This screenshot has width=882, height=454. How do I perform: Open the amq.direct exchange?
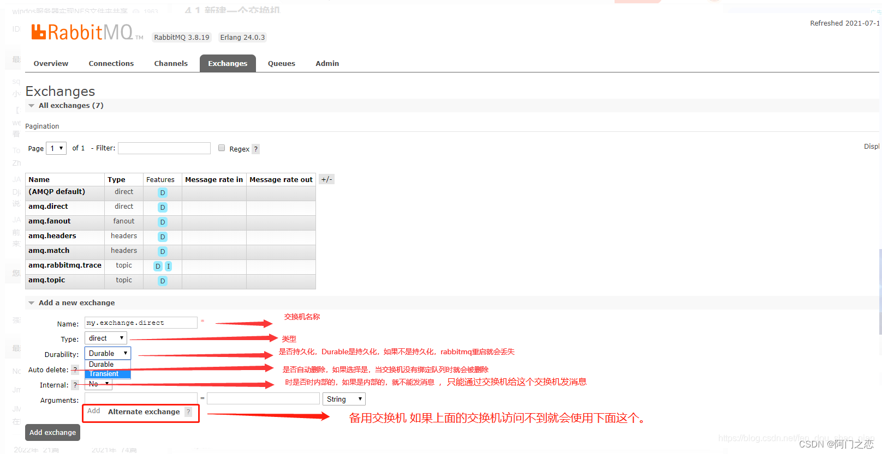pos(48,207)
